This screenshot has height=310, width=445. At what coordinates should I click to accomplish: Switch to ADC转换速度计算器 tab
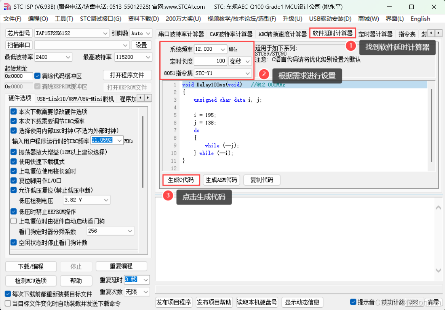pos(282,34)
